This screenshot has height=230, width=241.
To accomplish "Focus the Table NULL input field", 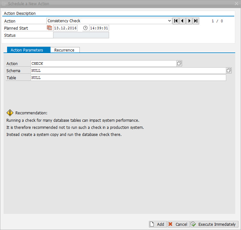I will pyautogui.click(x=128, y=78).
